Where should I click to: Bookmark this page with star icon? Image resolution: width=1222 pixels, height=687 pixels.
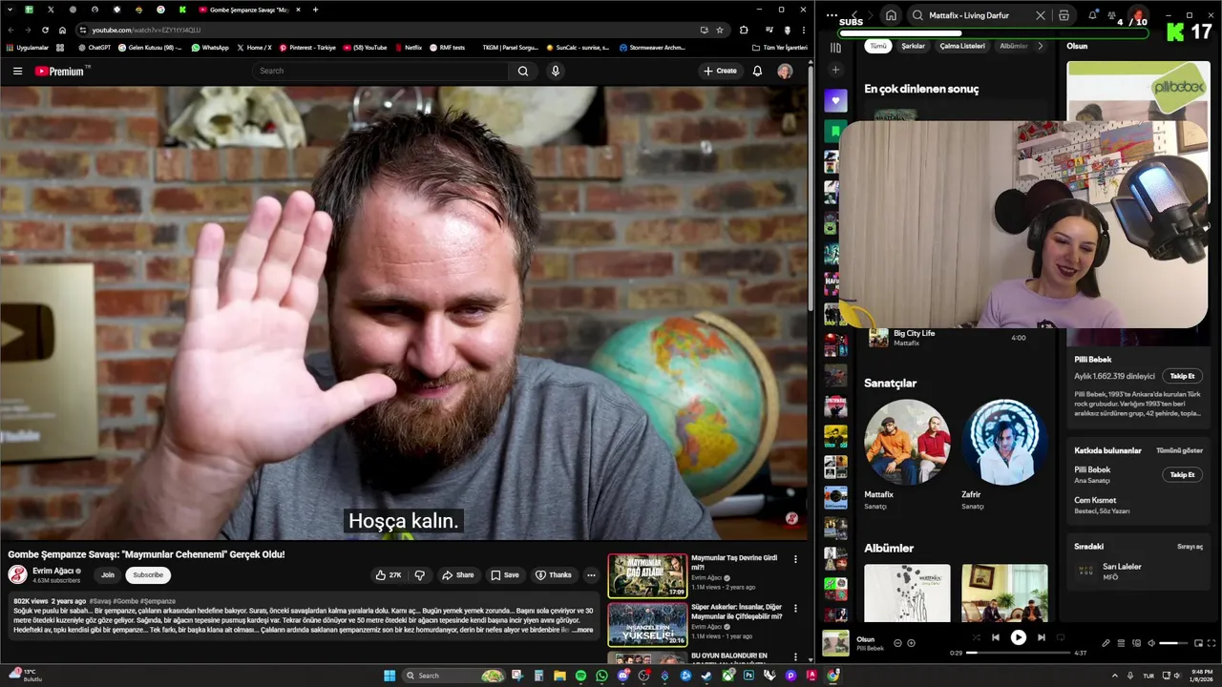click(719, 30)
